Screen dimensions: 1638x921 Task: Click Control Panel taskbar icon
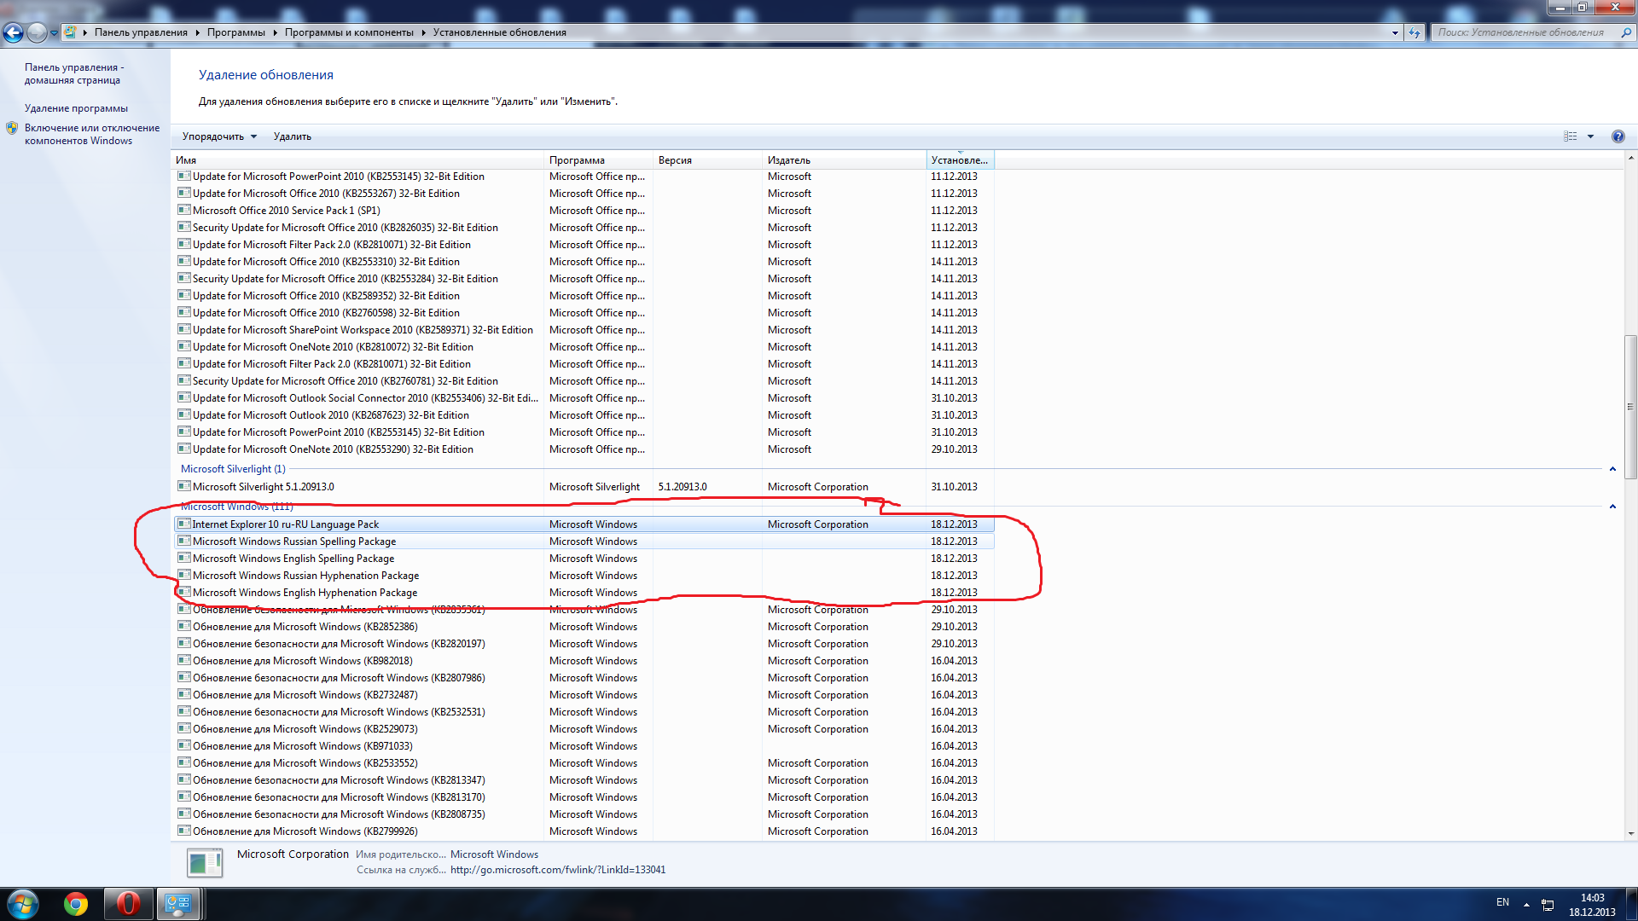coord(177,904)
